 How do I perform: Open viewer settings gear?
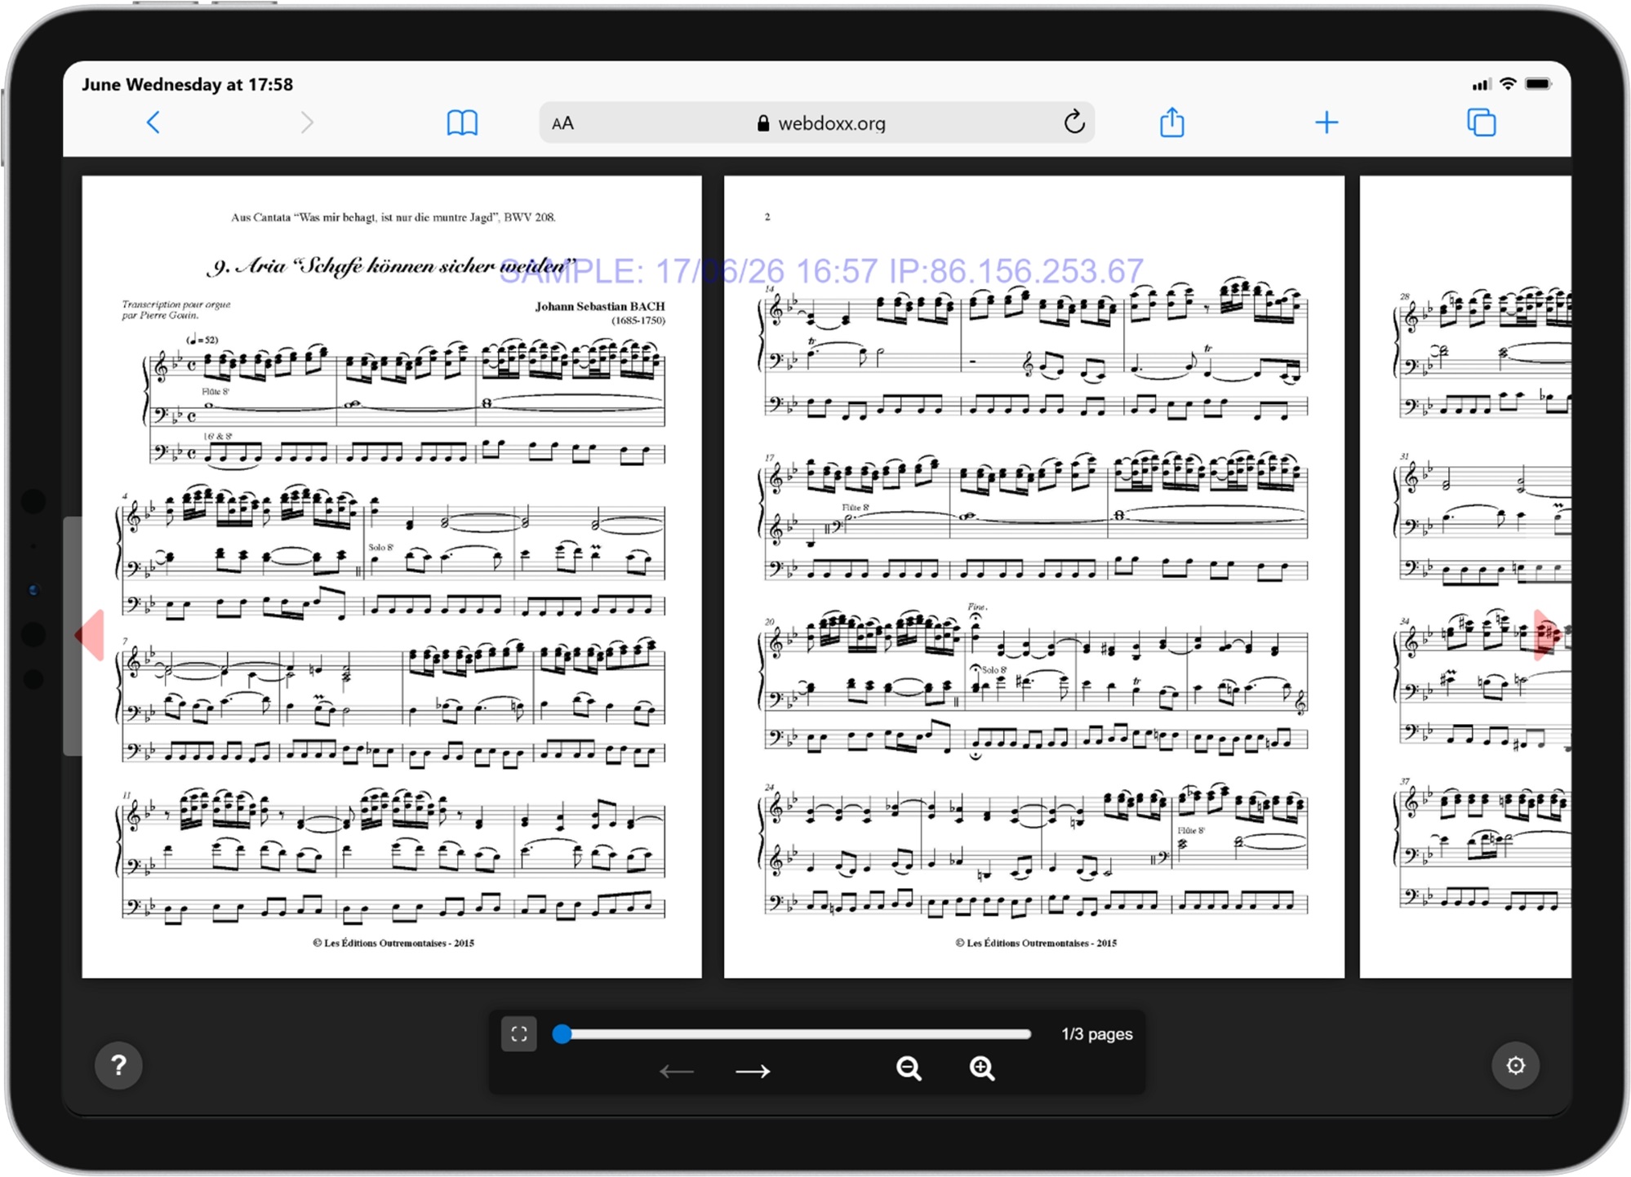click(x=1515, y=1065)
